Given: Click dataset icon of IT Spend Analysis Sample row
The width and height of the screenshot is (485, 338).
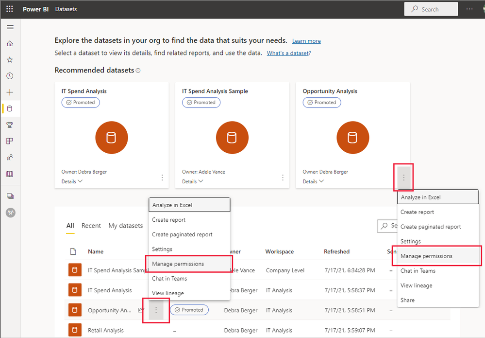Looking at the screenshot, I should (75, 270).
